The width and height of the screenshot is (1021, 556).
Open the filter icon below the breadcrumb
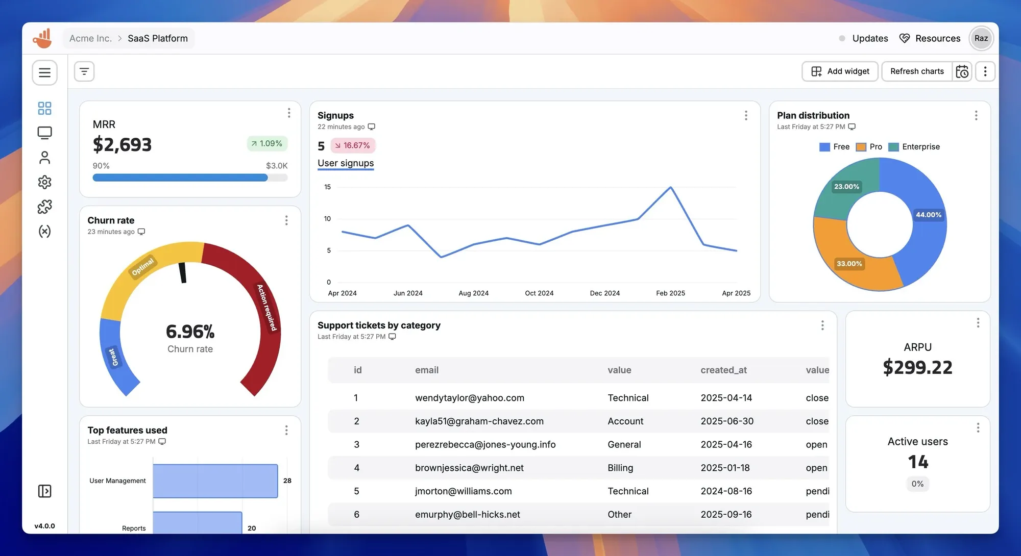[84, 71]
